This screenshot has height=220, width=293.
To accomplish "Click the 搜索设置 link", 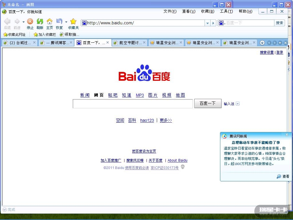I will point(267,53).
